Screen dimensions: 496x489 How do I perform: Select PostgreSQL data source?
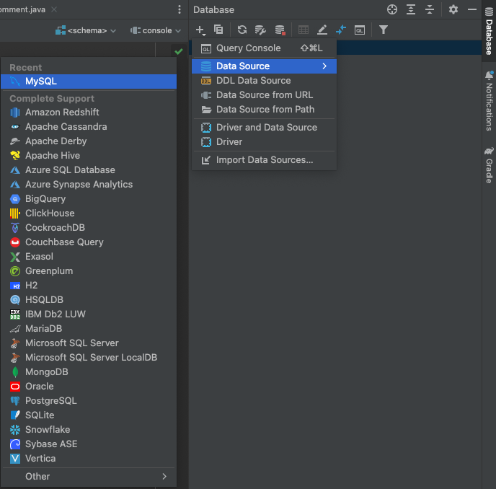pyautogui.click(x=89, y=401)
